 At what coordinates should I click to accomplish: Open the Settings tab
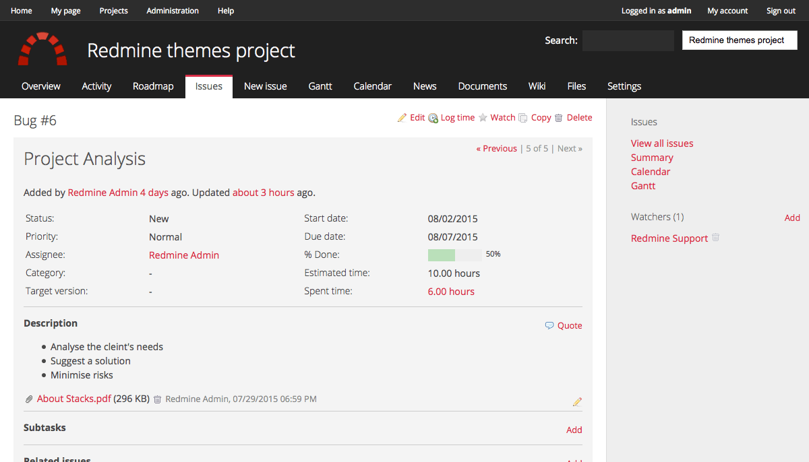(624, 86)
